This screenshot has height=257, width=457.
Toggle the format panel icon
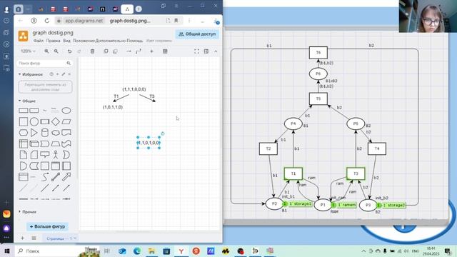tap(206, 51)
